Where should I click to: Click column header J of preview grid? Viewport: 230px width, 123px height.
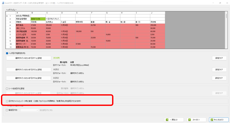pyautogui.click(x=158, y=13)
